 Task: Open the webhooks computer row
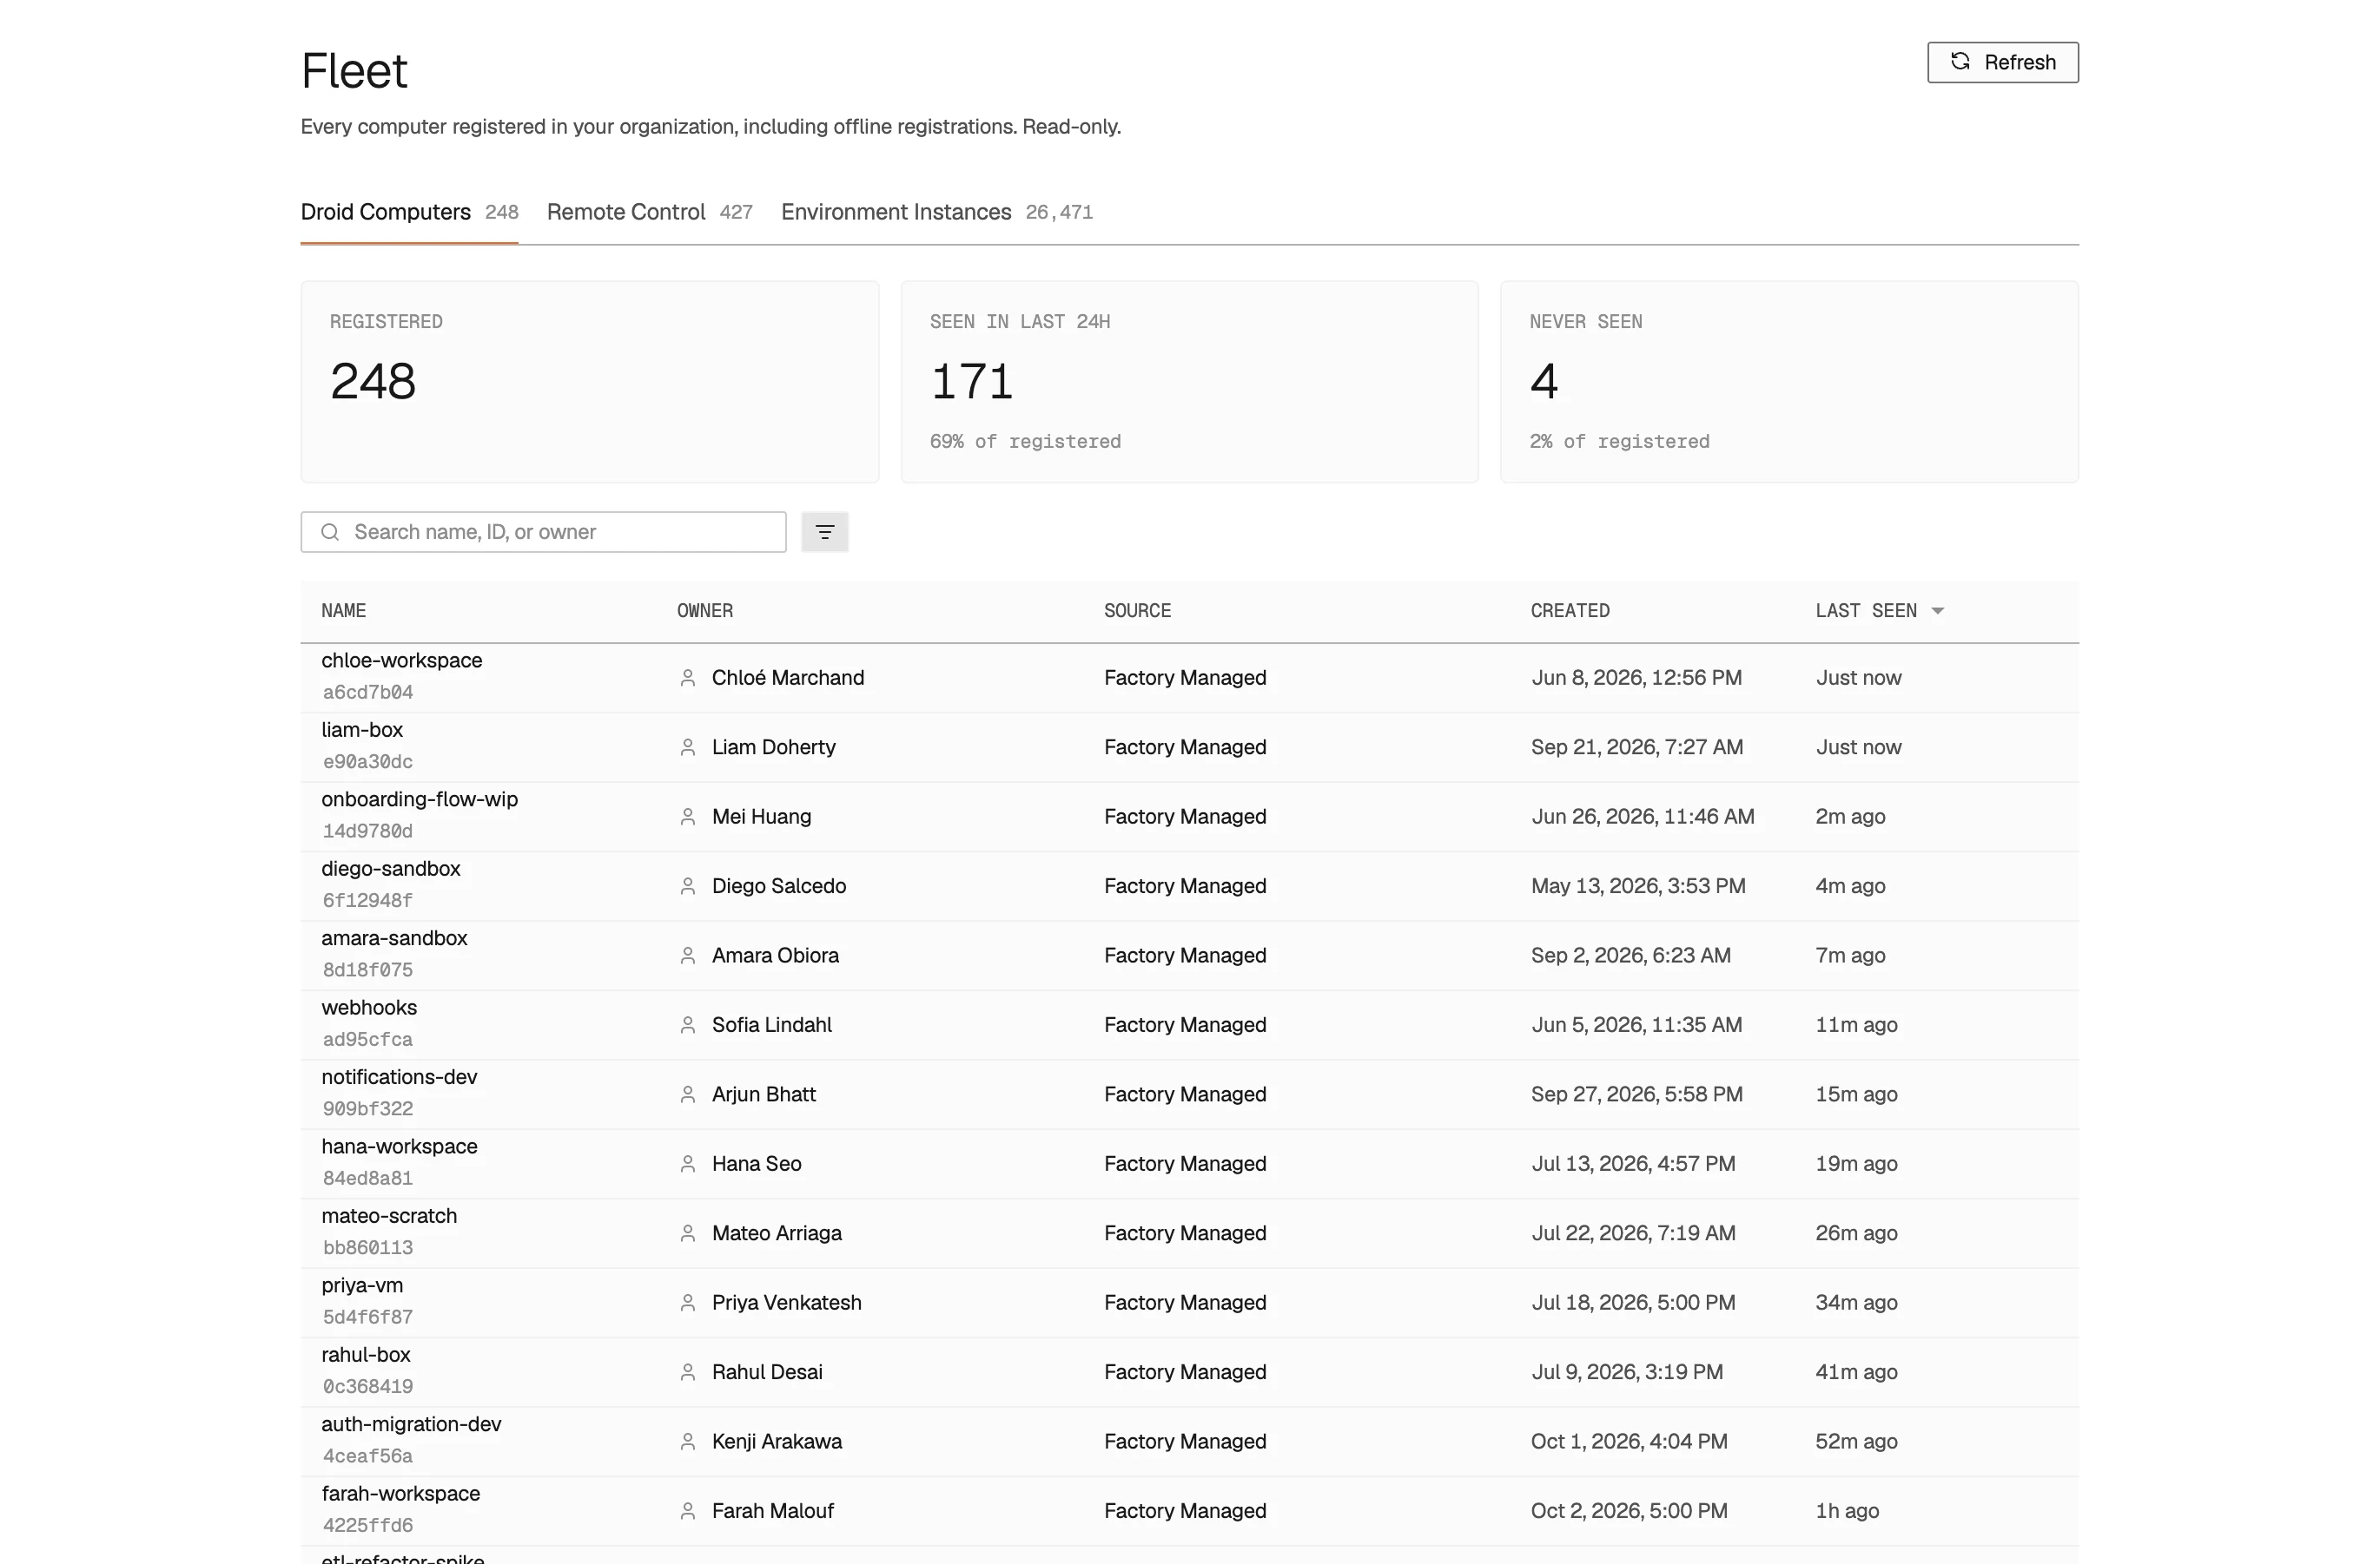coord(1189,1025)
